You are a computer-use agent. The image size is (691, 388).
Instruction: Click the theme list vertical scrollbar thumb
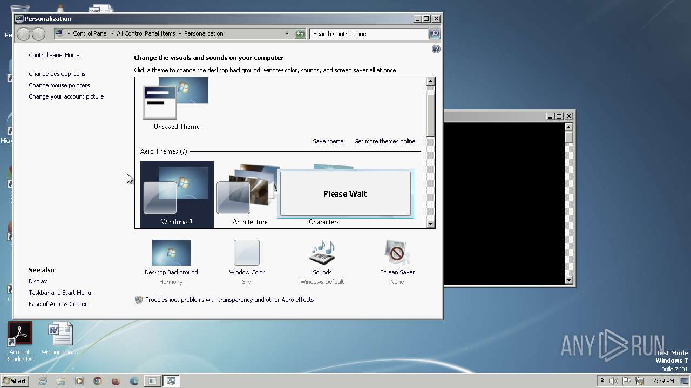pos(430,115)
